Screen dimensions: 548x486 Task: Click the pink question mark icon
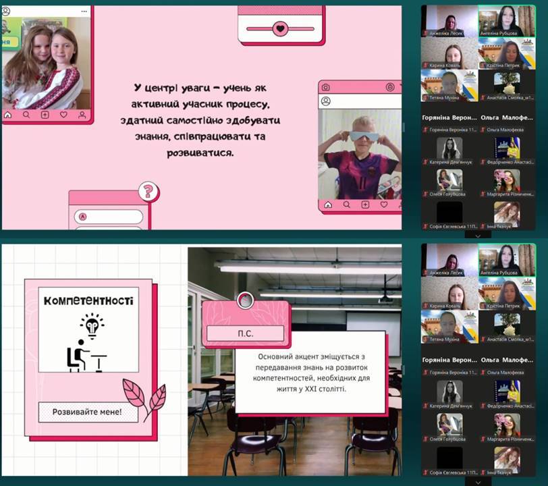(148, 191)
